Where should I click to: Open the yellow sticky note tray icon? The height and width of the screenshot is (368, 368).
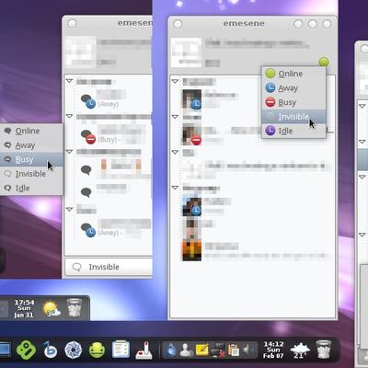(202, 350)
